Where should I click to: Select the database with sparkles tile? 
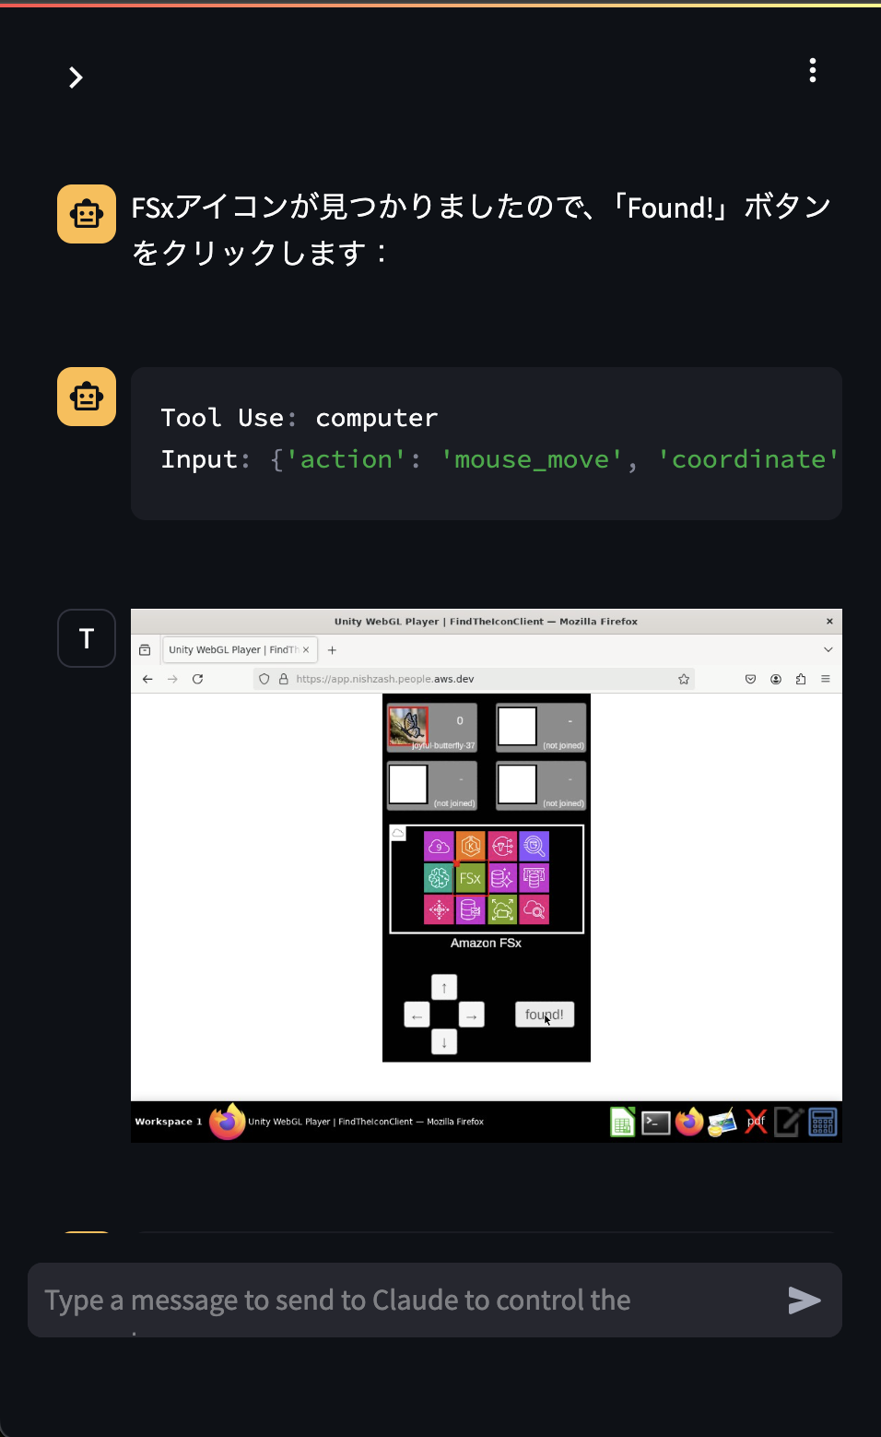click(x=502, y=878)
